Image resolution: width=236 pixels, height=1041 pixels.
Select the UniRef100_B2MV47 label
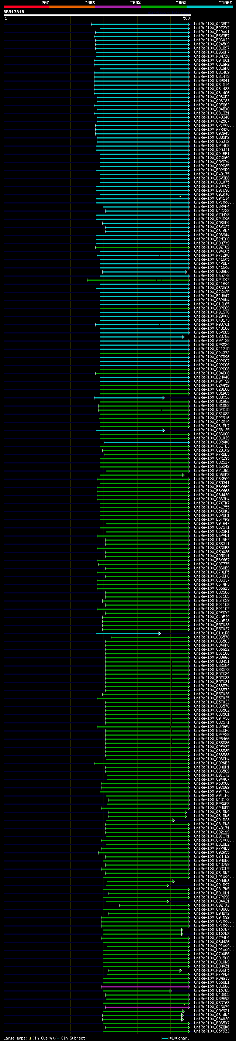point(211,296)
